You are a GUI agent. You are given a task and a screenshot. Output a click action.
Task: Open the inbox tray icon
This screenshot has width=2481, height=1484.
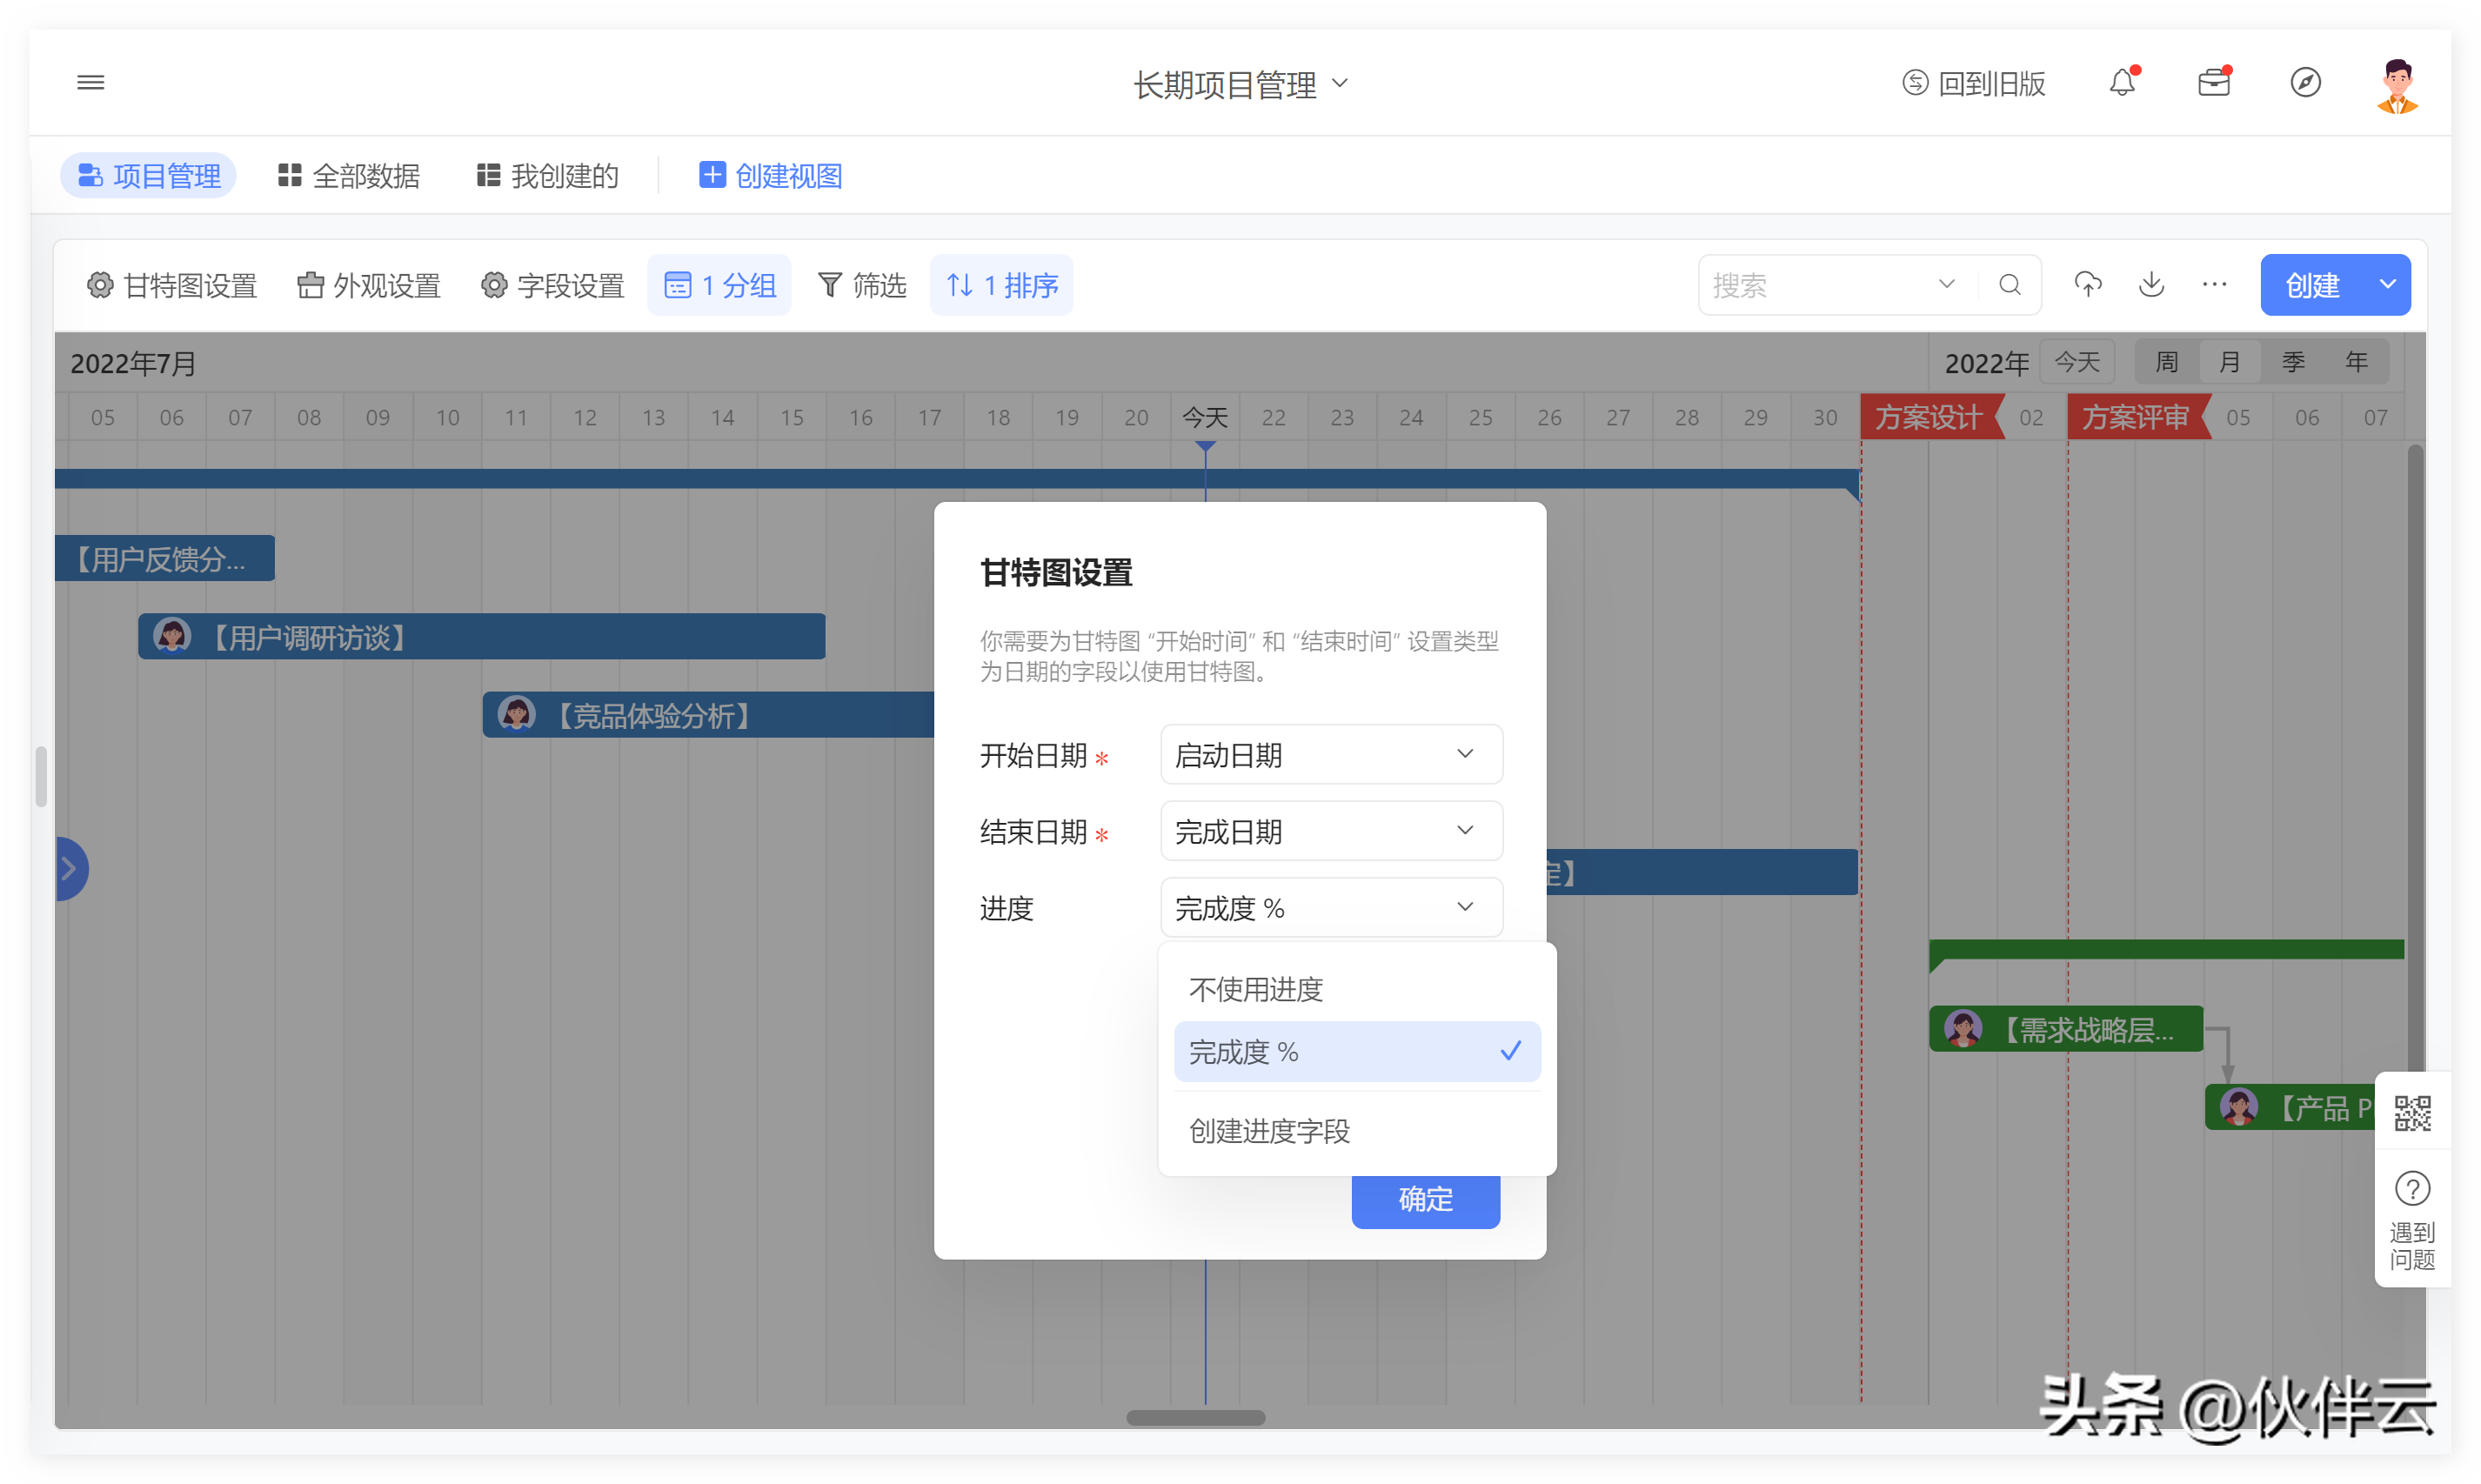2213,83
